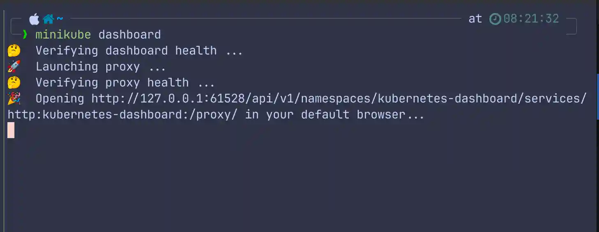The height and width of the screenshot is (232, 599).
Task: Focus the terminal cursor block
Action: click(x=11, y=130)
